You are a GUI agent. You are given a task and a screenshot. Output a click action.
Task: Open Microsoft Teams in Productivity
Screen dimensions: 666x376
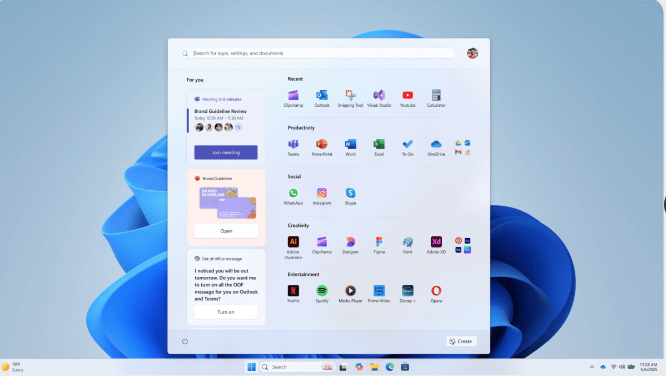293,145
